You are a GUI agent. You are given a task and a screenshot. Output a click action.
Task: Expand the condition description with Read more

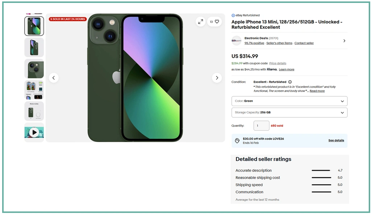[x=317, y=91]
